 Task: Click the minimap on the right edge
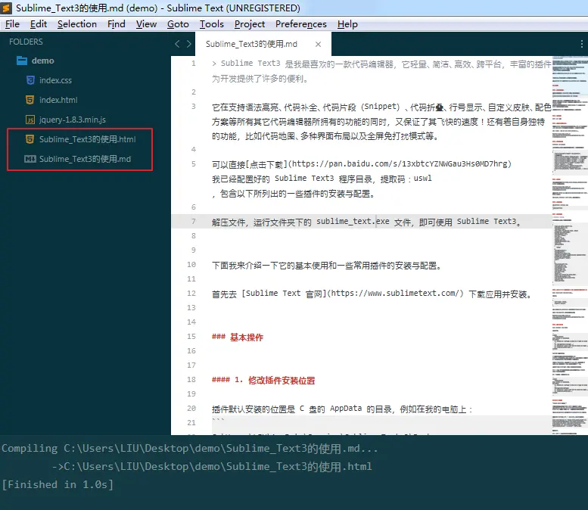click(x=570, y=245)
